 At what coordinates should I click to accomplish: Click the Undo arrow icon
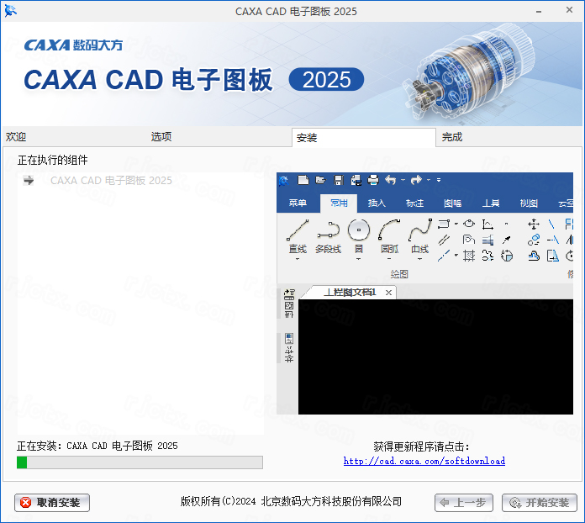(390, 180)
